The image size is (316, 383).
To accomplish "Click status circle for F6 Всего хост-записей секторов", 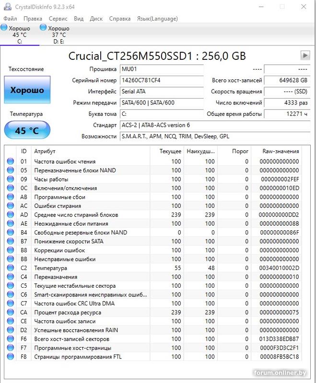I will coord(11,339).
